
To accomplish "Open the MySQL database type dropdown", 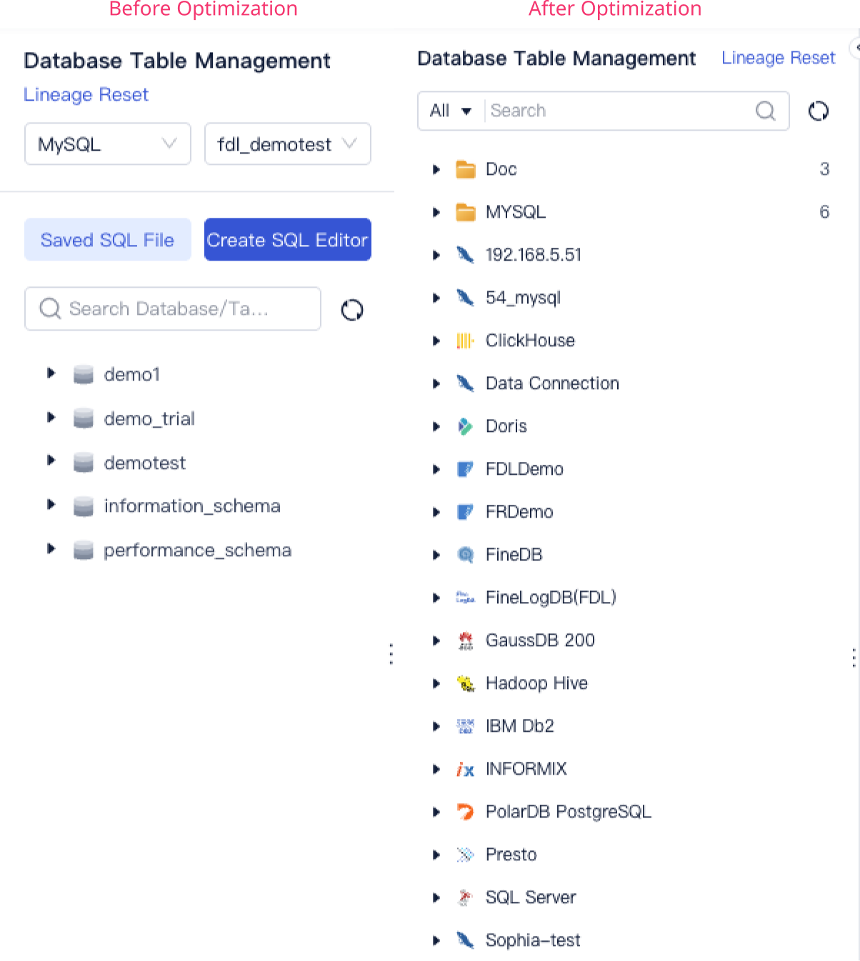I will pos(108,144).
